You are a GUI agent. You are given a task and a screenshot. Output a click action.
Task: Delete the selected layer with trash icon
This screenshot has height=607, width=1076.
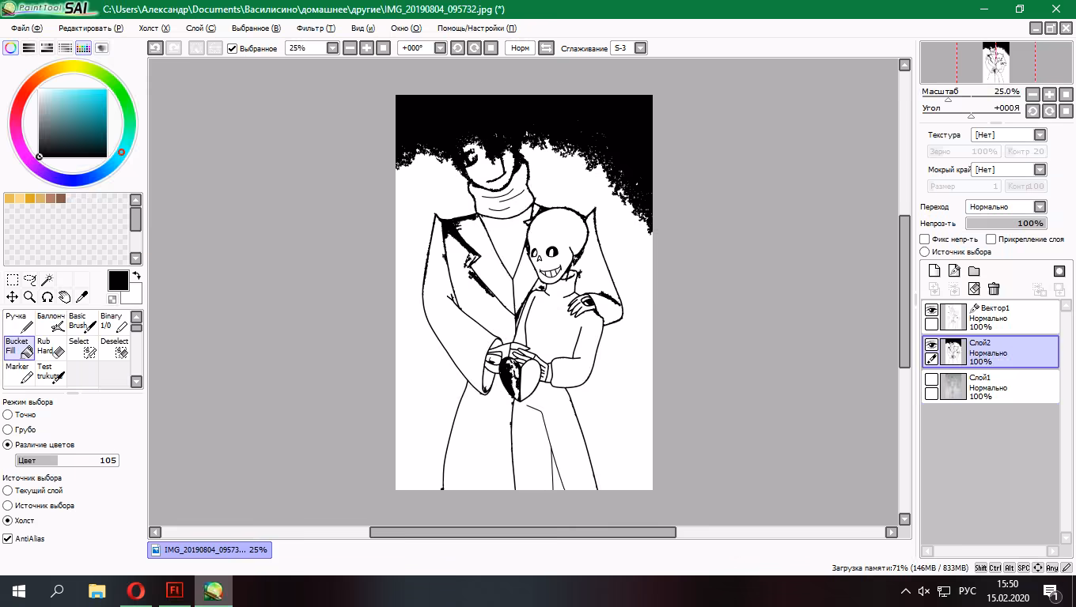click(x=994, y=289)
